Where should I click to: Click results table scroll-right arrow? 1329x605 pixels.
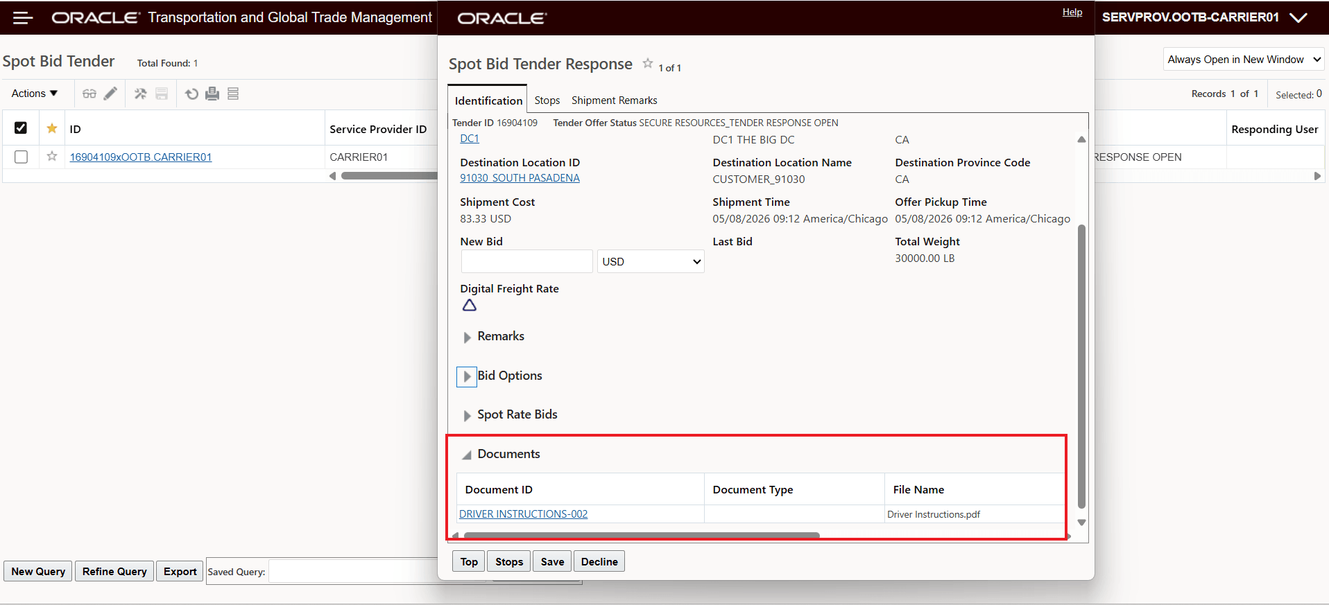(x=1317, y=176)
